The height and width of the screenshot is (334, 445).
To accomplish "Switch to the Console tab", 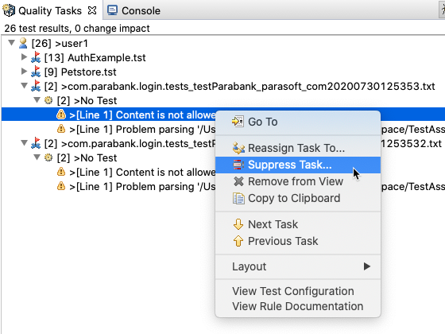I will (x=133, y=10).
